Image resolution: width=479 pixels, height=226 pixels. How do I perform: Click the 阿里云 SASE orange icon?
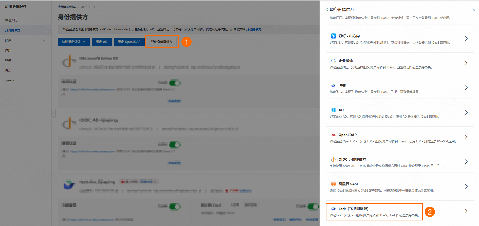[333, 184]
